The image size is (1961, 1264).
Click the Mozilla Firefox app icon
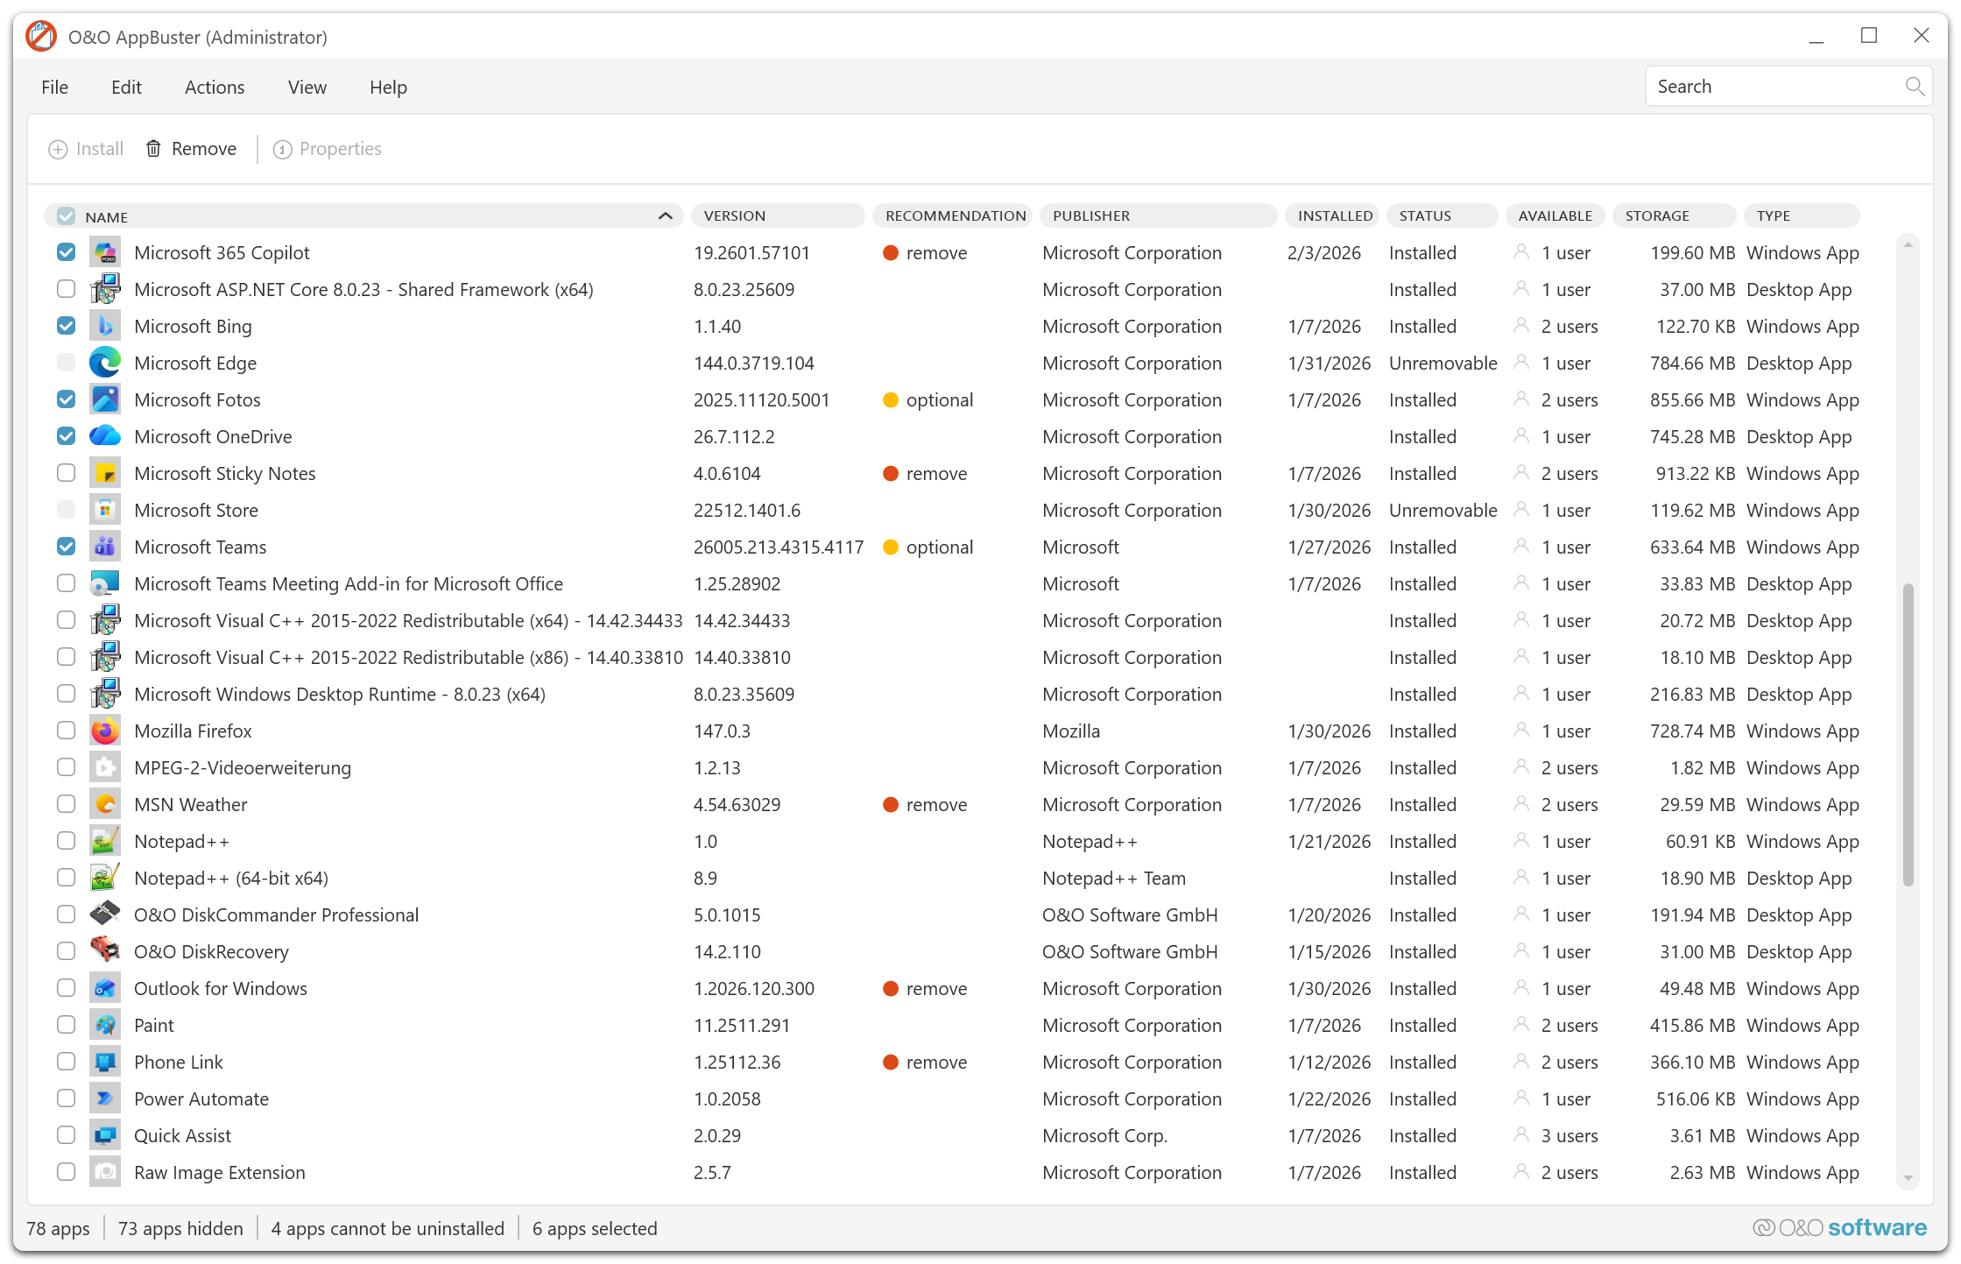[x=105, y=731]
